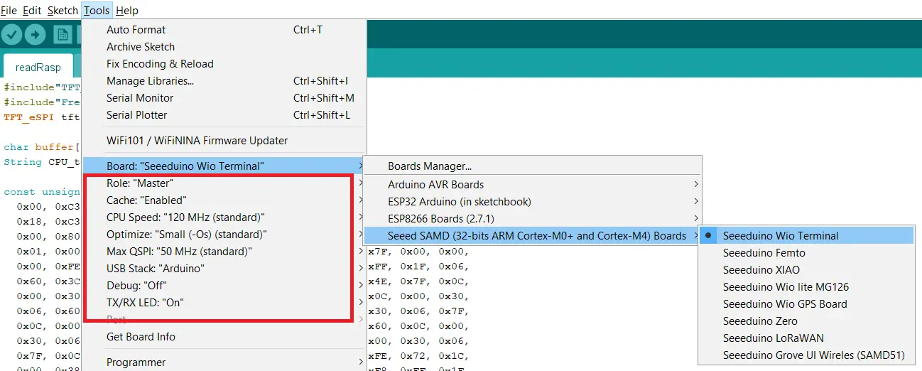The width and height of the screenshot is (922, 371).
Task: Open the Help menu
Action: point(127,11)
